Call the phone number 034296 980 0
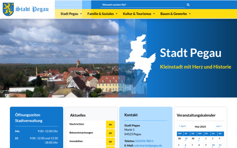Image resolution: width=237 pixels, height=148 pixels. [144, 141]
